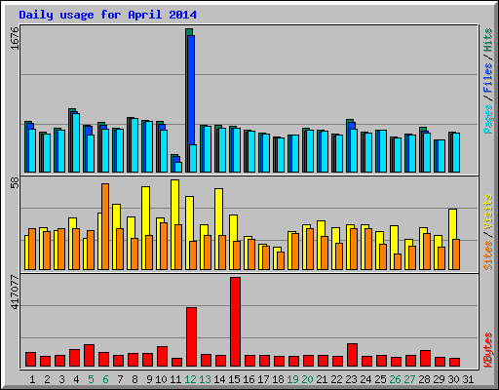Select day label 17 on the x-axis
This screenshot has width=499, height=390.
tap(263, 379)
